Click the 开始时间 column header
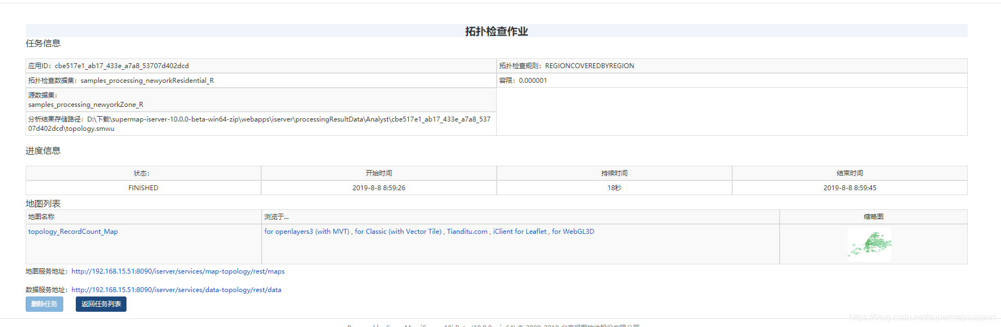Viewport: 1001px width, 327px height. coord(379,173)
